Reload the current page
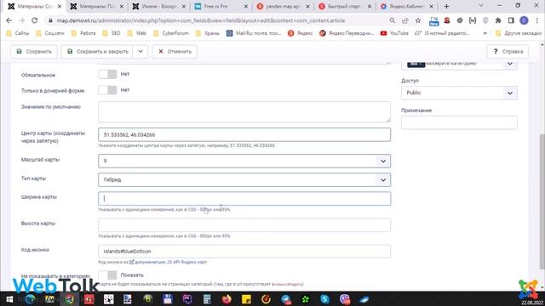Image resolution: width=545 pixels, height=306 pixels. (34, 20)
